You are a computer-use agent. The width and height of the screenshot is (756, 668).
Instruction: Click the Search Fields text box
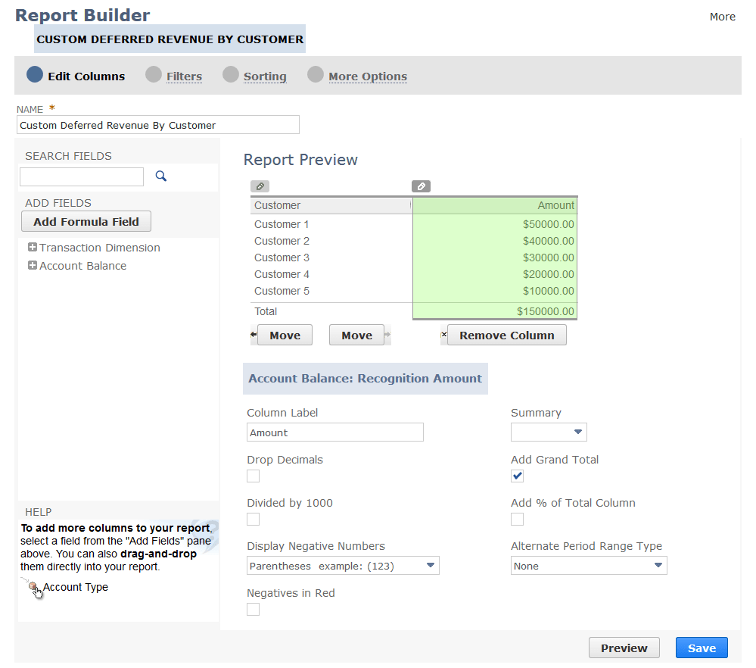pos(82,176)
